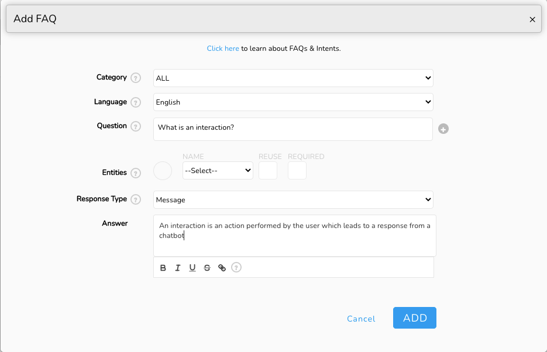This screenshot has width=547, height=352.
Task: Open the entity NAME select dropdown
Action: point(218,170)
